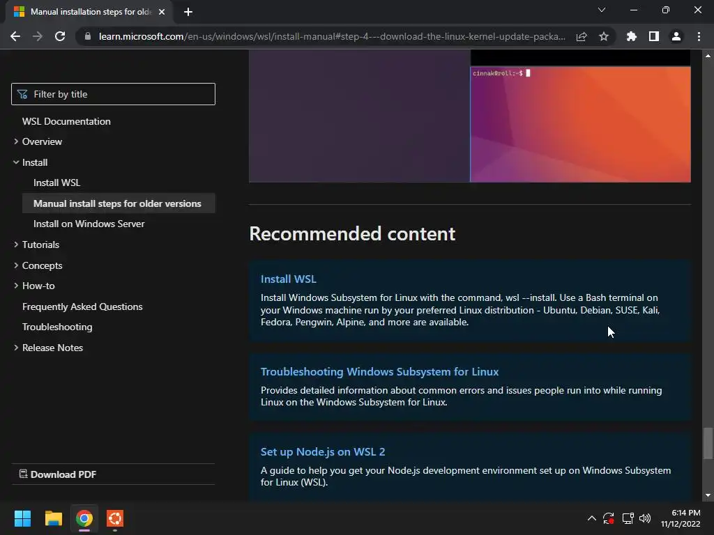The width and height of the screenshot is (714, 535).
Task: Click the Chrome taskbar icon
Action: pyautogui.click(x=84, y=518)
